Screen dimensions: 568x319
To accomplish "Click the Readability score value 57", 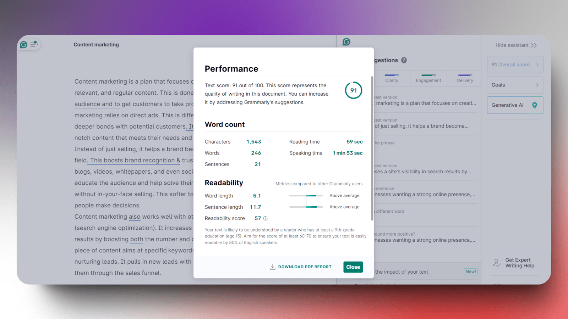I will (258, 218).
